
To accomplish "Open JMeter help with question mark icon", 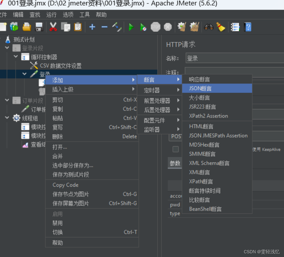I will point(248,27).
